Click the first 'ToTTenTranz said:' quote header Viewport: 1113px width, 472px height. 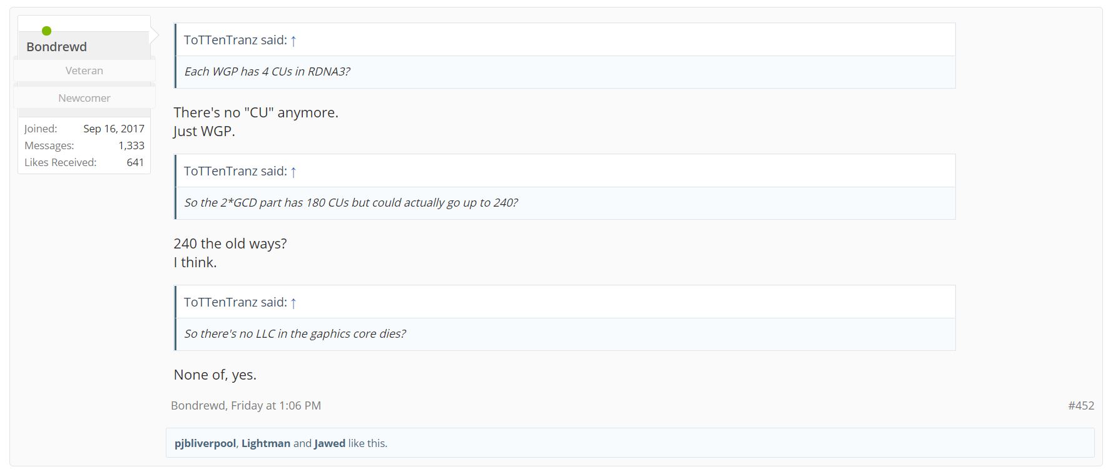(235, 40)
